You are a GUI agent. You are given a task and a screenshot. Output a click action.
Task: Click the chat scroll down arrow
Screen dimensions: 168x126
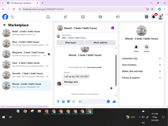click(x=116, y=96)
